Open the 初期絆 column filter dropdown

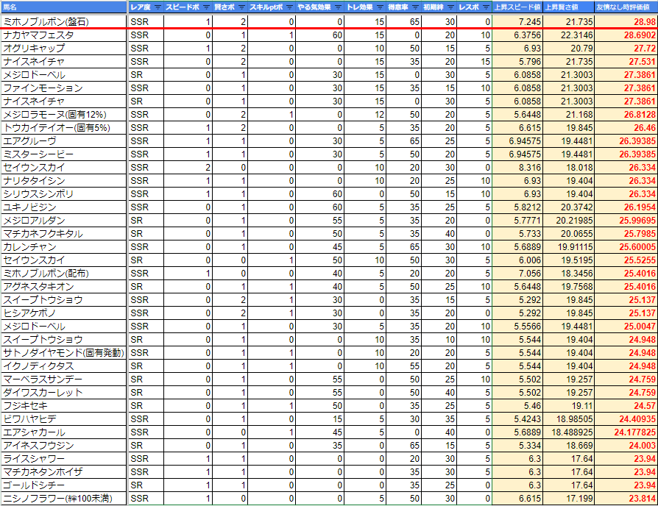click(x=450, y=7)
